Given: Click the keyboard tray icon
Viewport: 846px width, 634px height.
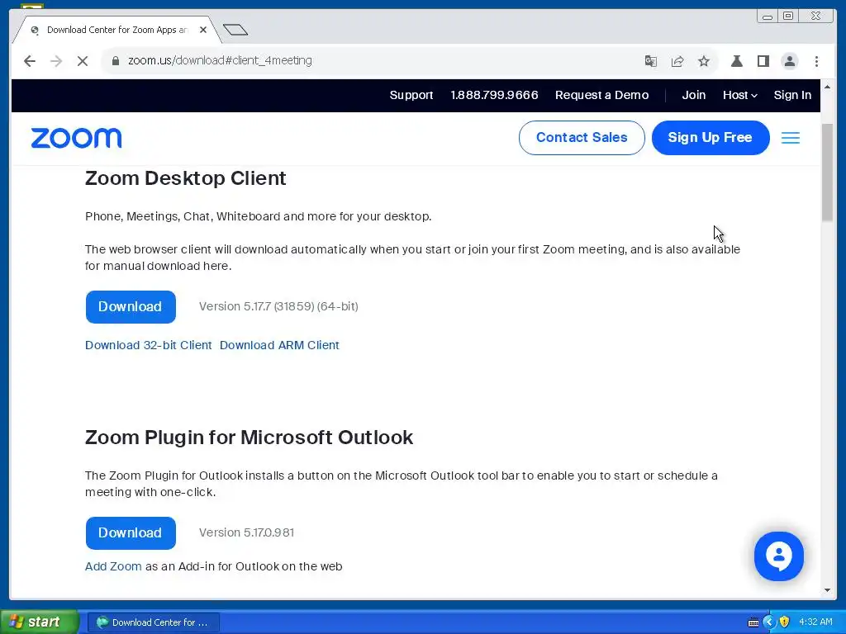Looking at the screenshot, I should pyautogui.click(x=753, y=622).
